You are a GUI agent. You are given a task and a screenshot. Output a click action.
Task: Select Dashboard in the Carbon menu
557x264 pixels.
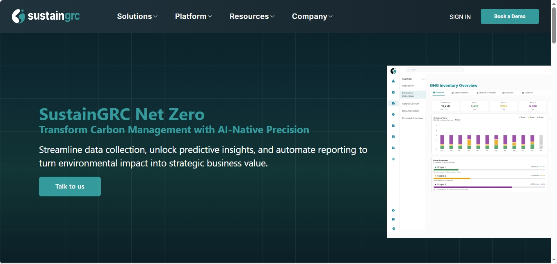(x=408, y=86)
